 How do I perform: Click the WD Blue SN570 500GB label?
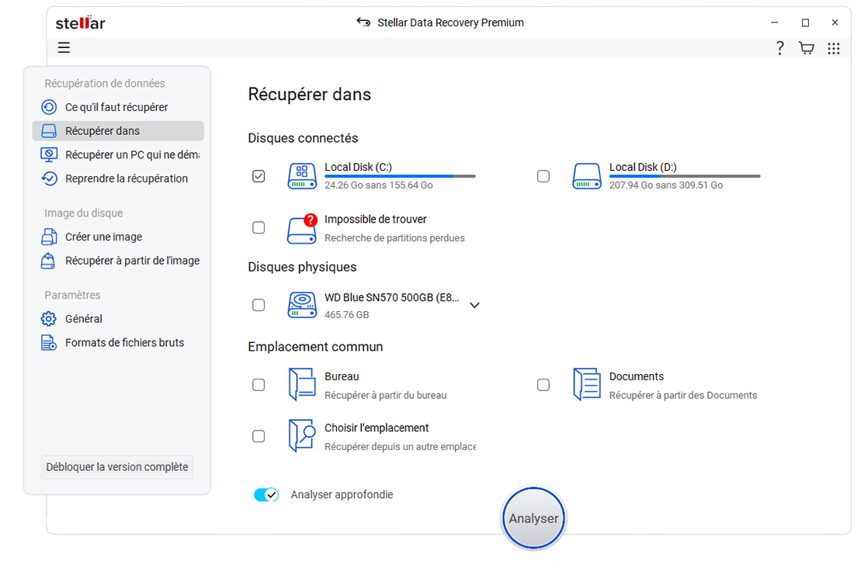(392, 297)
